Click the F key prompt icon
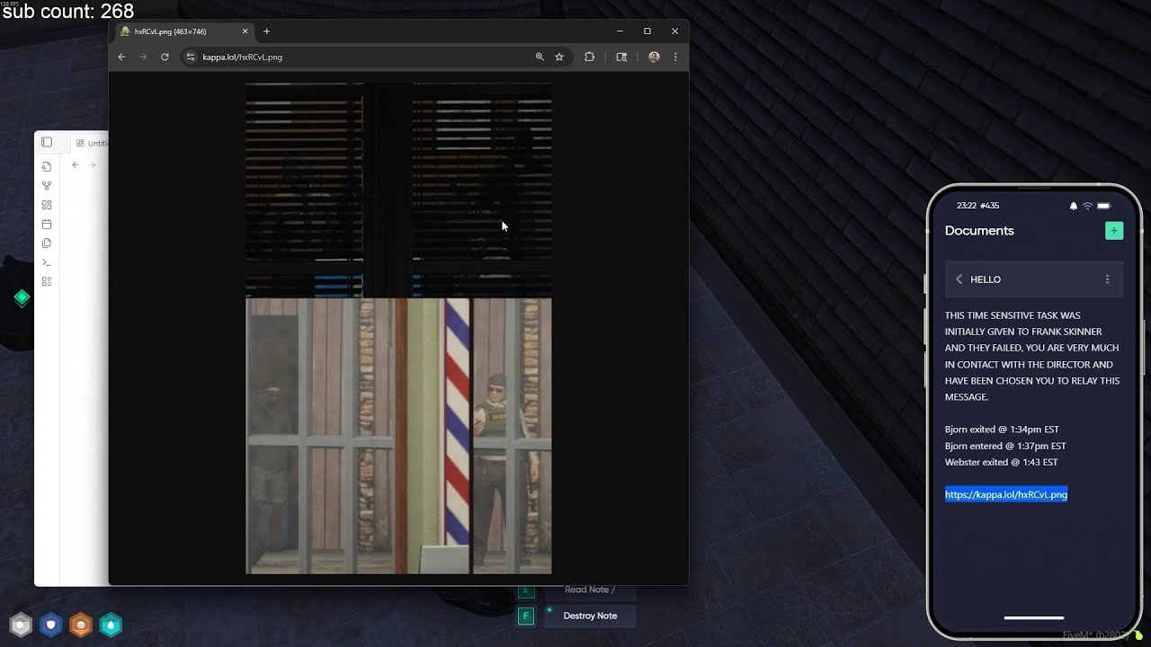This screenshot has height=647, width=1151. tap(526, 616)
